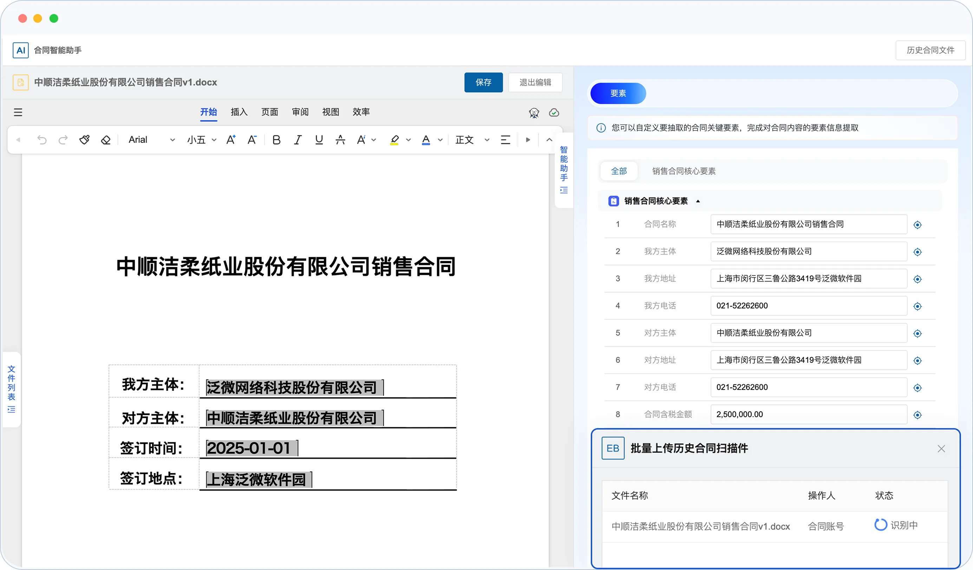The image size is (973, 570).
Task: Locate 我方主体 in document
Action: coord(918,252)
